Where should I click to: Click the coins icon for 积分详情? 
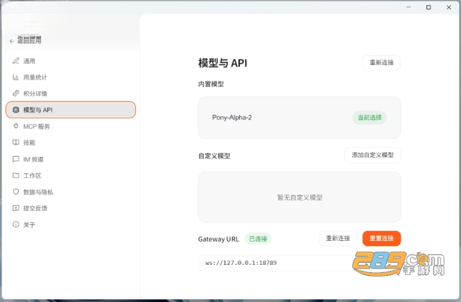coord(16,94)
